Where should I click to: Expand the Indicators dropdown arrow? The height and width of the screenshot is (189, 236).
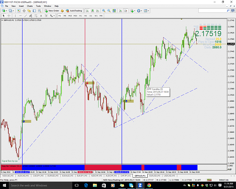134,11
